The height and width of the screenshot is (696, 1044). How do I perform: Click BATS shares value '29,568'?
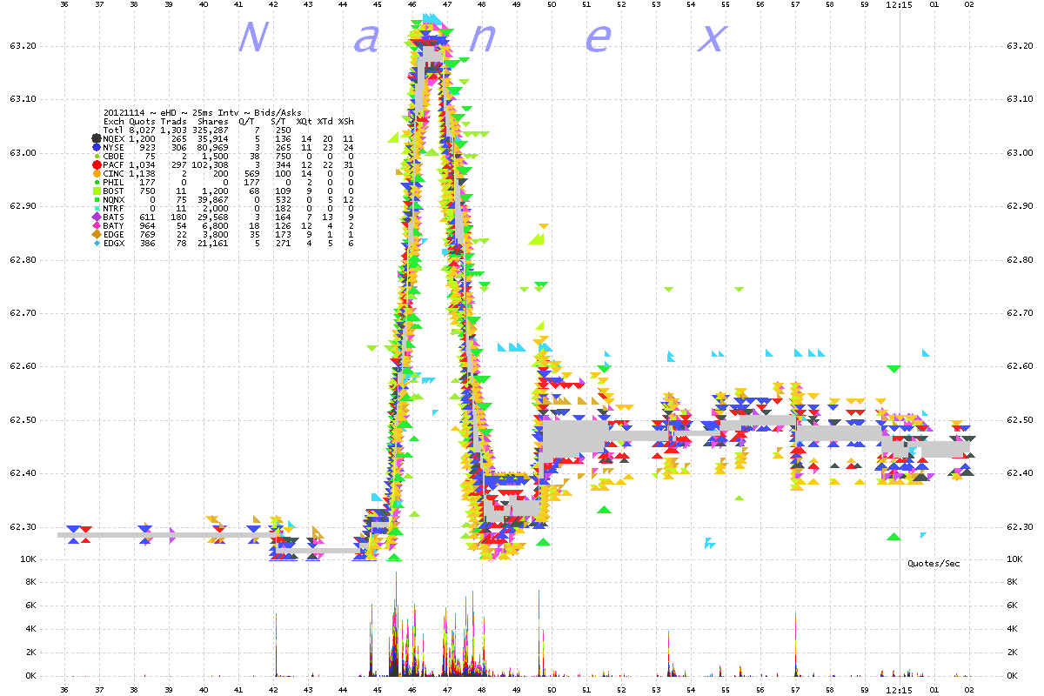coord(213,217)
